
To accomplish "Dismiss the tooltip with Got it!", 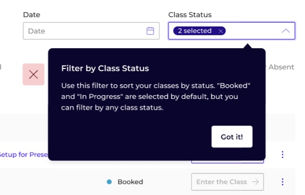I will tap(232, 137).
